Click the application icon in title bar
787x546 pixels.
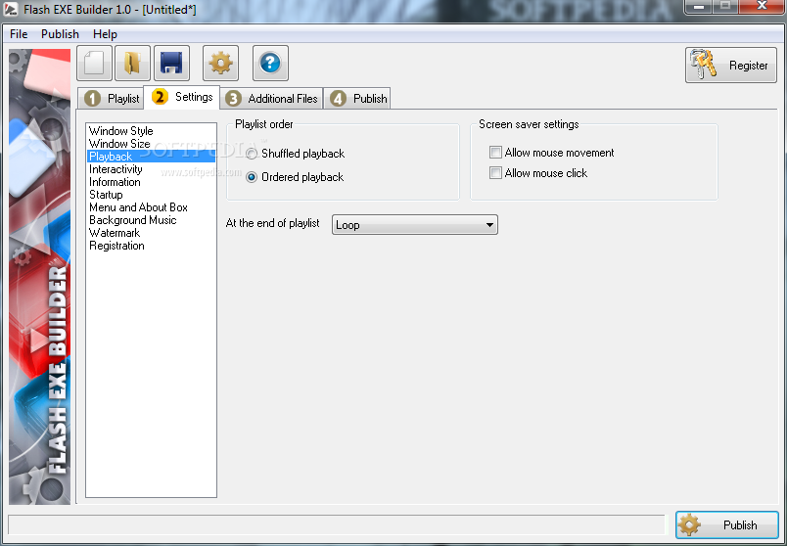click(11, 9)
